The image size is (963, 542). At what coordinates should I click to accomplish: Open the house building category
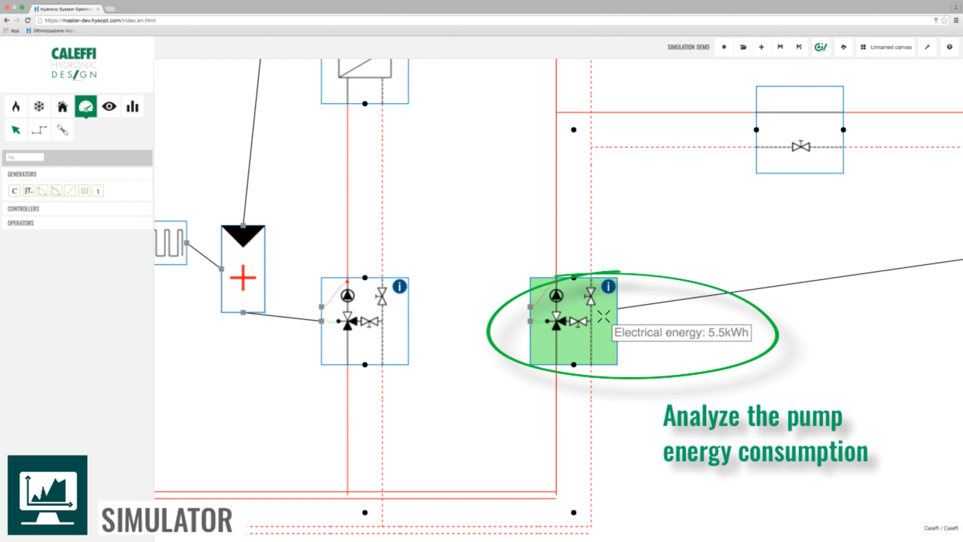[62, 107]
